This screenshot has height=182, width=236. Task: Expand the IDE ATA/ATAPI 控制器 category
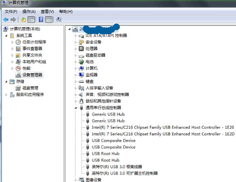coord(76,36)
